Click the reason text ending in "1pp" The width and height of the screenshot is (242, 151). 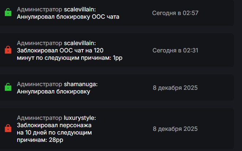(x=70, y=57)
